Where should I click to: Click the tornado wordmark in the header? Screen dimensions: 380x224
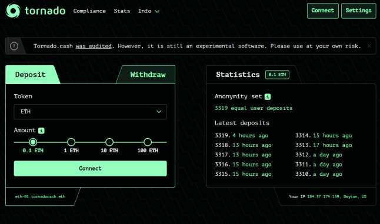[45, 11]
